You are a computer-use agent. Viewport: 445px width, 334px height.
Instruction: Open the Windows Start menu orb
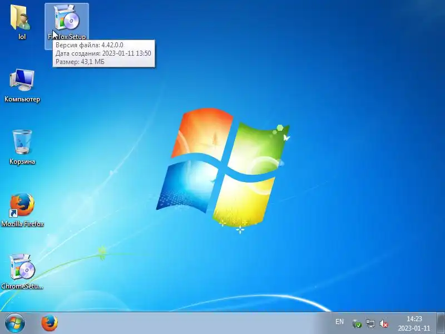(x=14, y=323)
